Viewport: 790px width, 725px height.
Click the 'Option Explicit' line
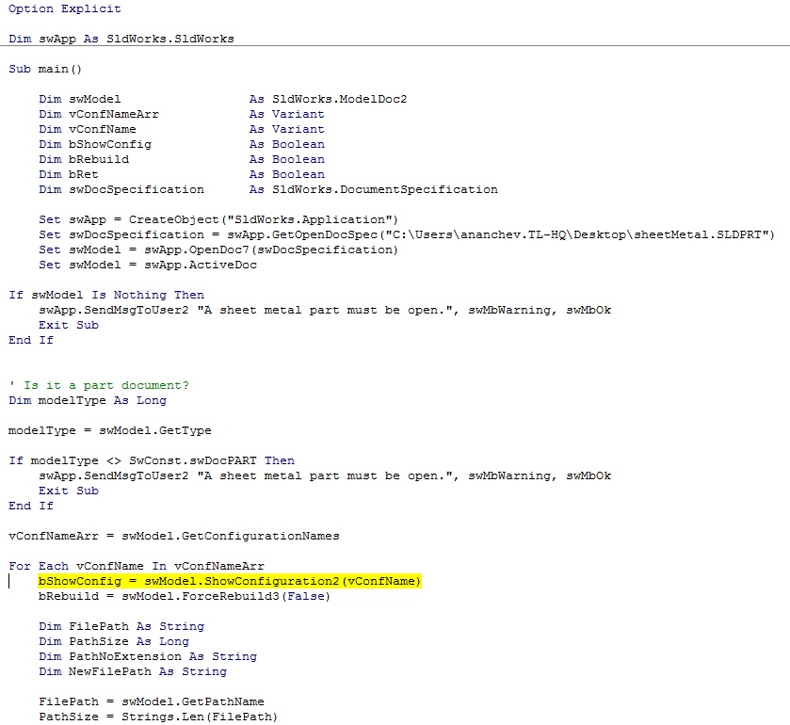[64, 9]
